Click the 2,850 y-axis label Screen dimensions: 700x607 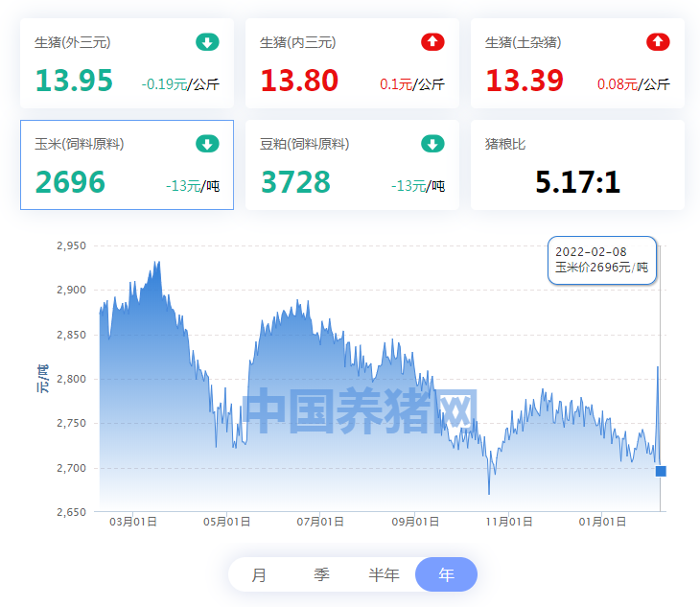[71, 335]
